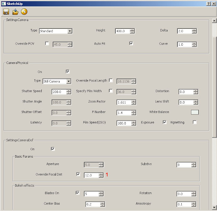Click the Blades On spinner arrows
Viewport: 217px width, 211px height.
point(101,194)
